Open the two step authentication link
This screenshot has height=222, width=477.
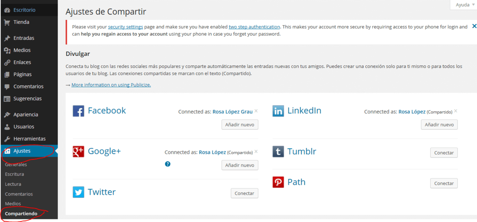tap(254, 27)
